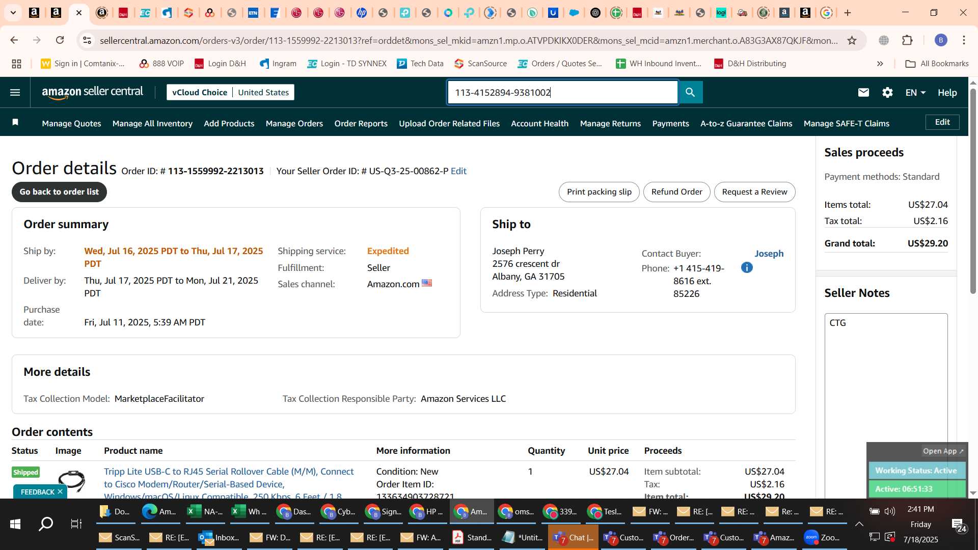Screen dimensions: 978x550
Task: Open the Windows Start menu
Action: (x=15, y=524)
